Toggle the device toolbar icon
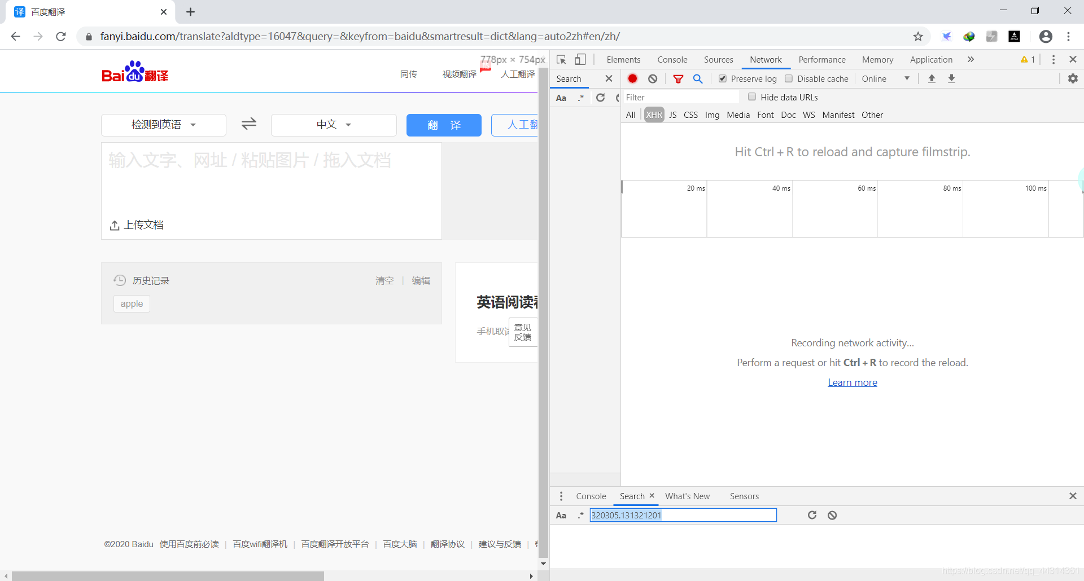This screenshot has height=581, width=1084. click(x=580, y=60)
